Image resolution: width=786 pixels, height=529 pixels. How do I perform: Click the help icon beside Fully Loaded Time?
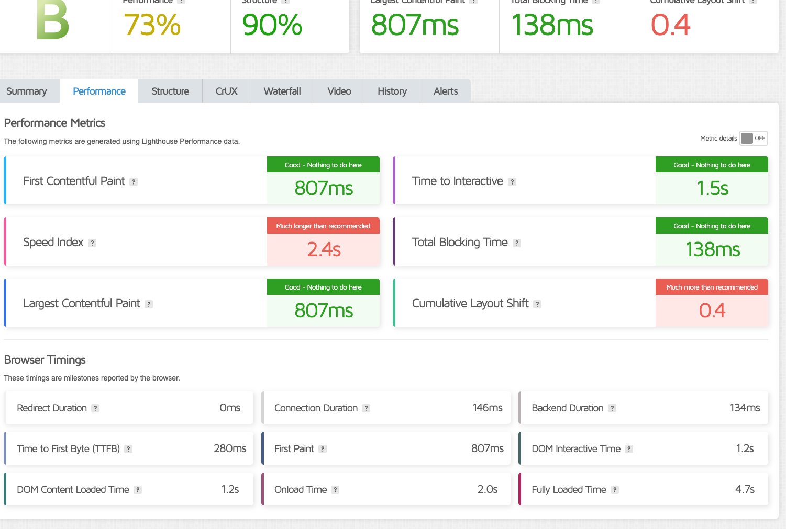[x=615, y=490]
